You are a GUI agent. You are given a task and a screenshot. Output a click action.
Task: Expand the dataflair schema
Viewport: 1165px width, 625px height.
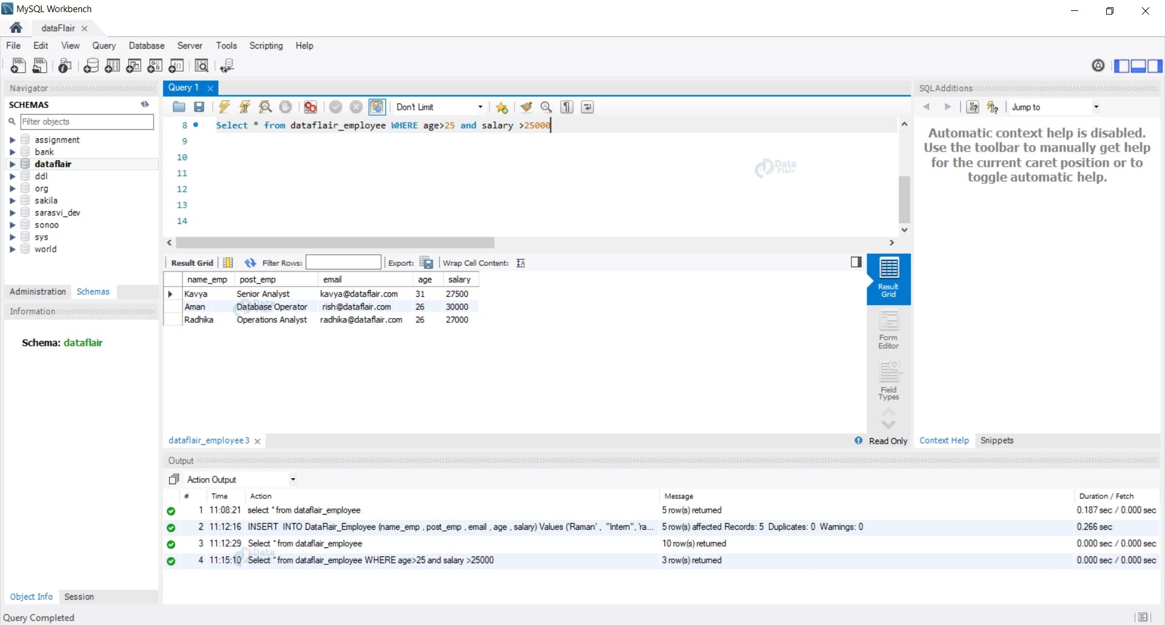pos(12,164)
